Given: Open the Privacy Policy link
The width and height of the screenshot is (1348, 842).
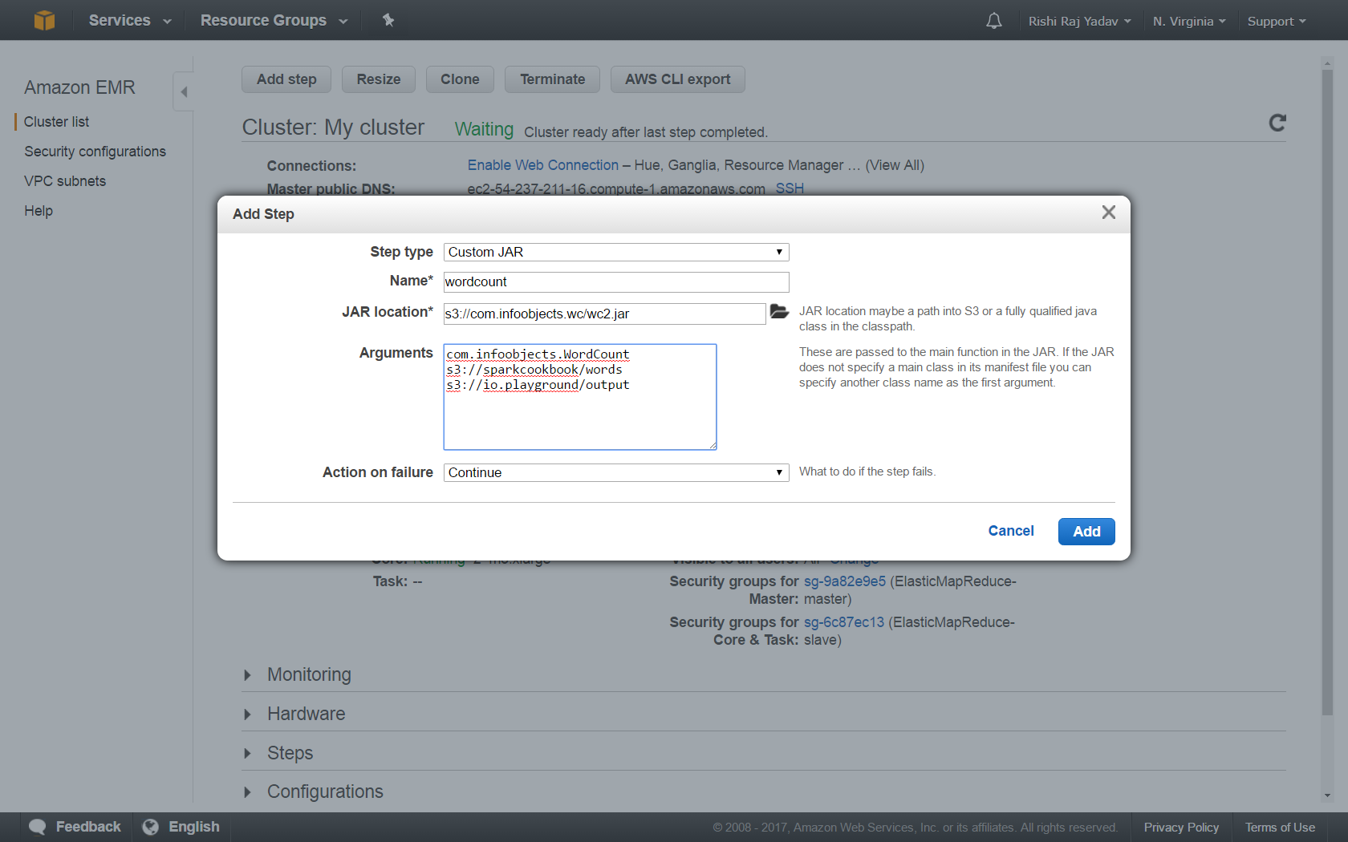Looking at the screenshot, I should click(x=1181, y=828).
